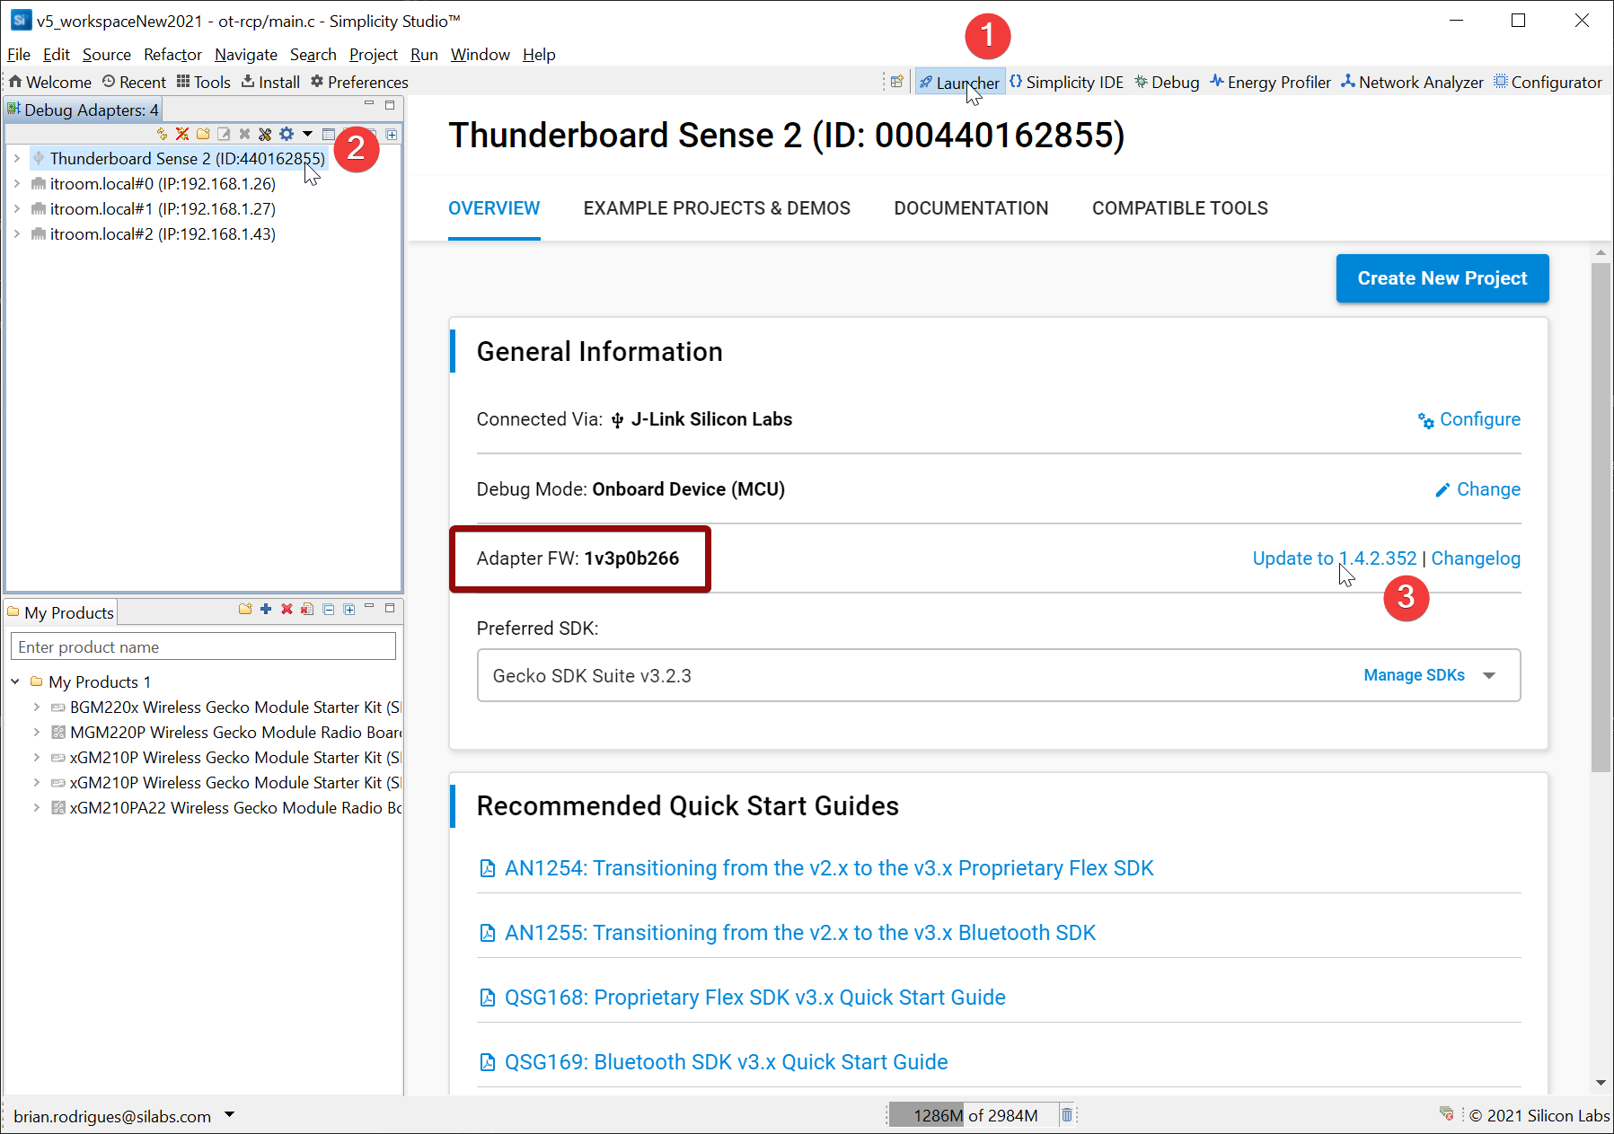Open the File menu

click(x=19, y=54)
